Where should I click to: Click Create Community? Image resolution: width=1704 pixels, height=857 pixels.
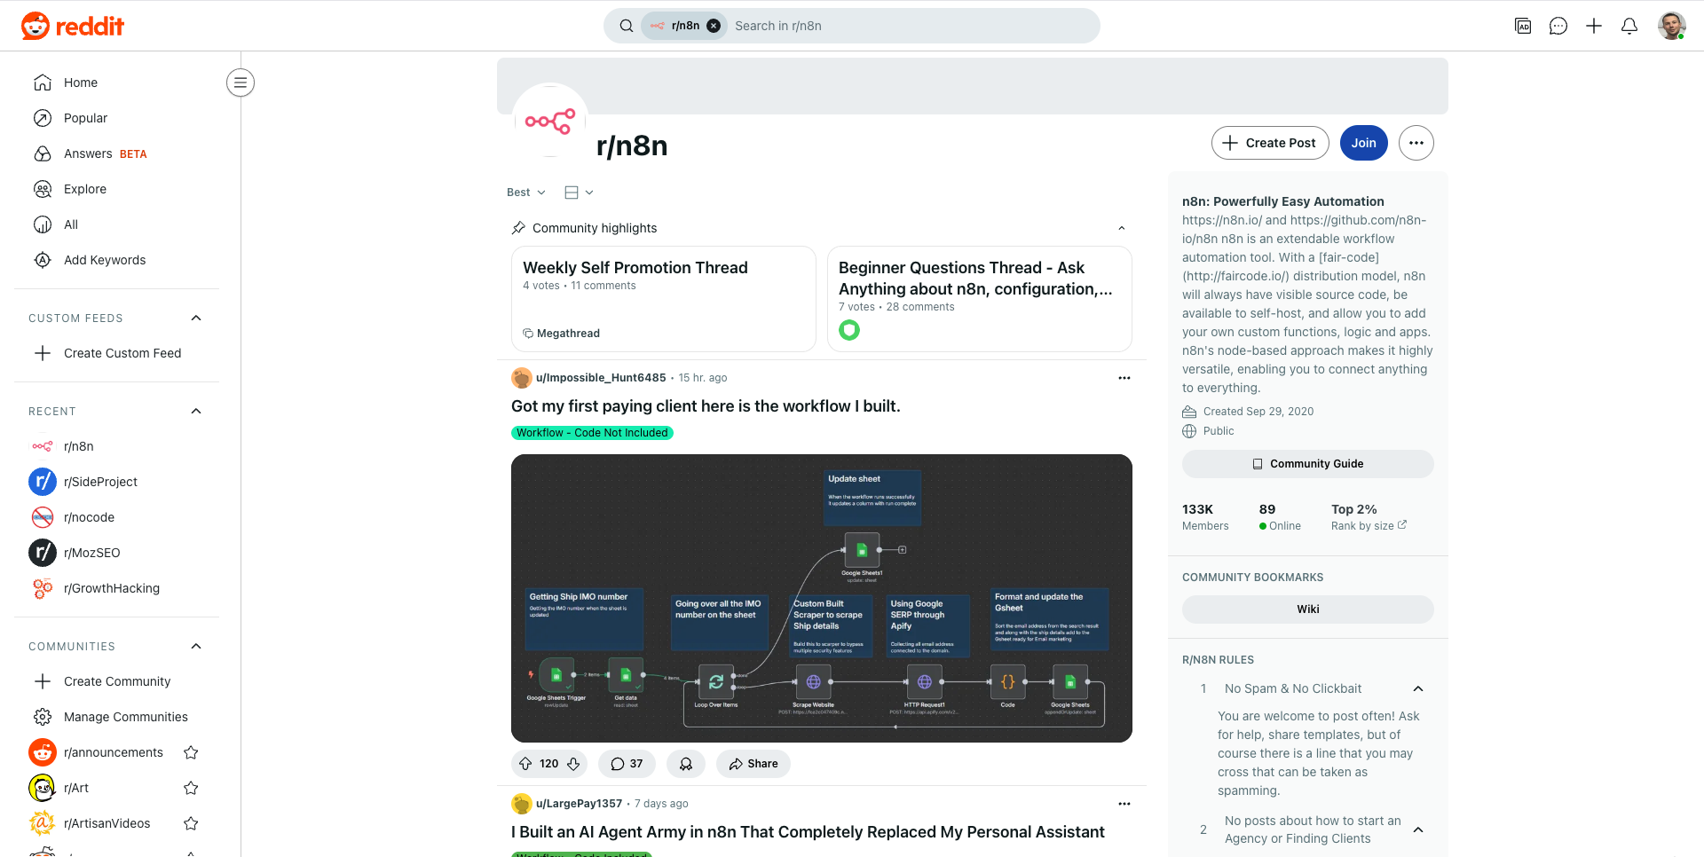pos(117,681)
